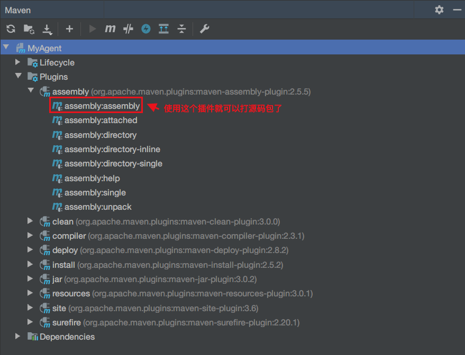Viewport: 465px width, 355px height.
Task: Click the Lifecycle folder icon
Action: [x=33, y=62]
